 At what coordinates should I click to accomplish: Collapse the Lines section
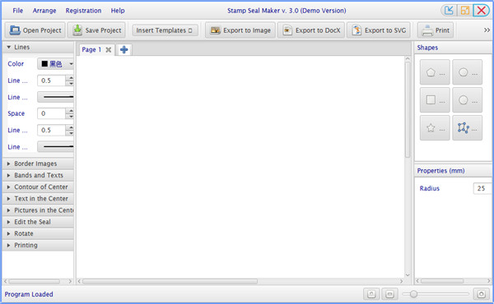38,47
